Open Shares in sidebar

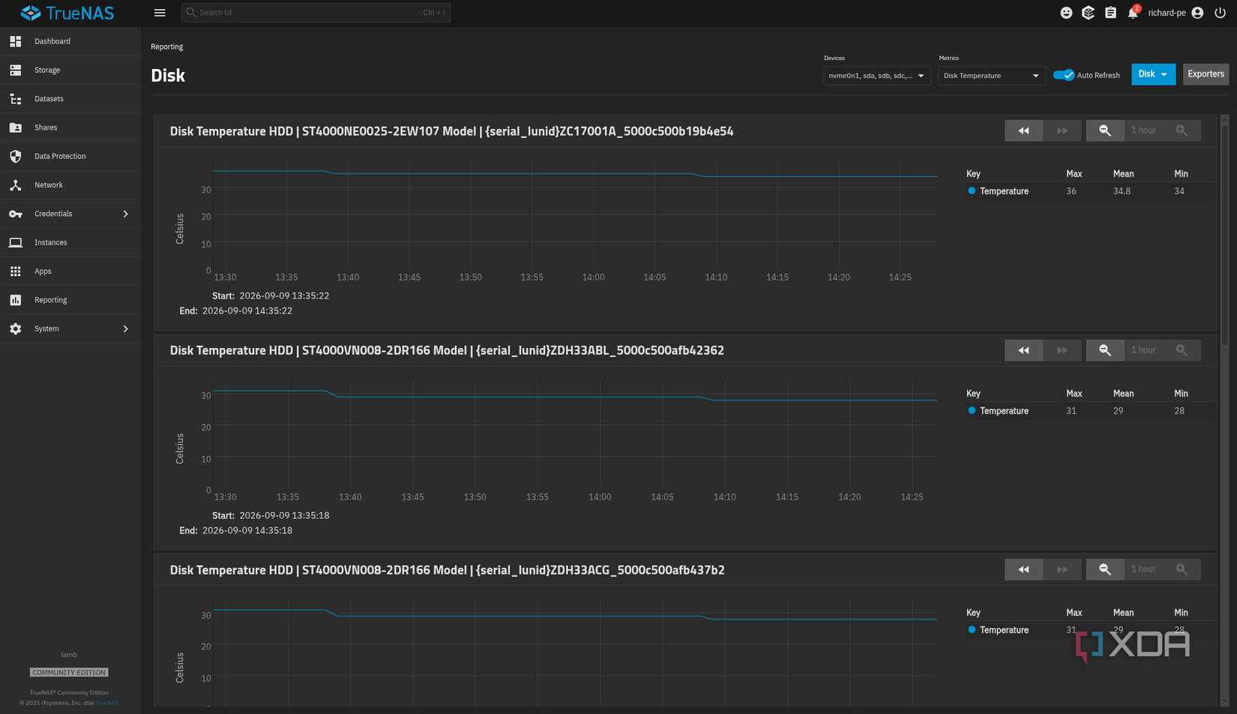pyautogui.click(x=70, y=127)
